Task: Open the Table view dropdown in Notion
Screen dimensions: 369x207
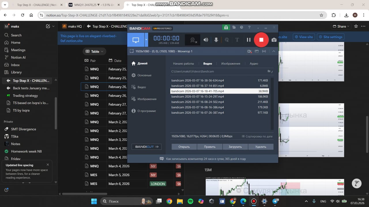Action: coord(94,51)
